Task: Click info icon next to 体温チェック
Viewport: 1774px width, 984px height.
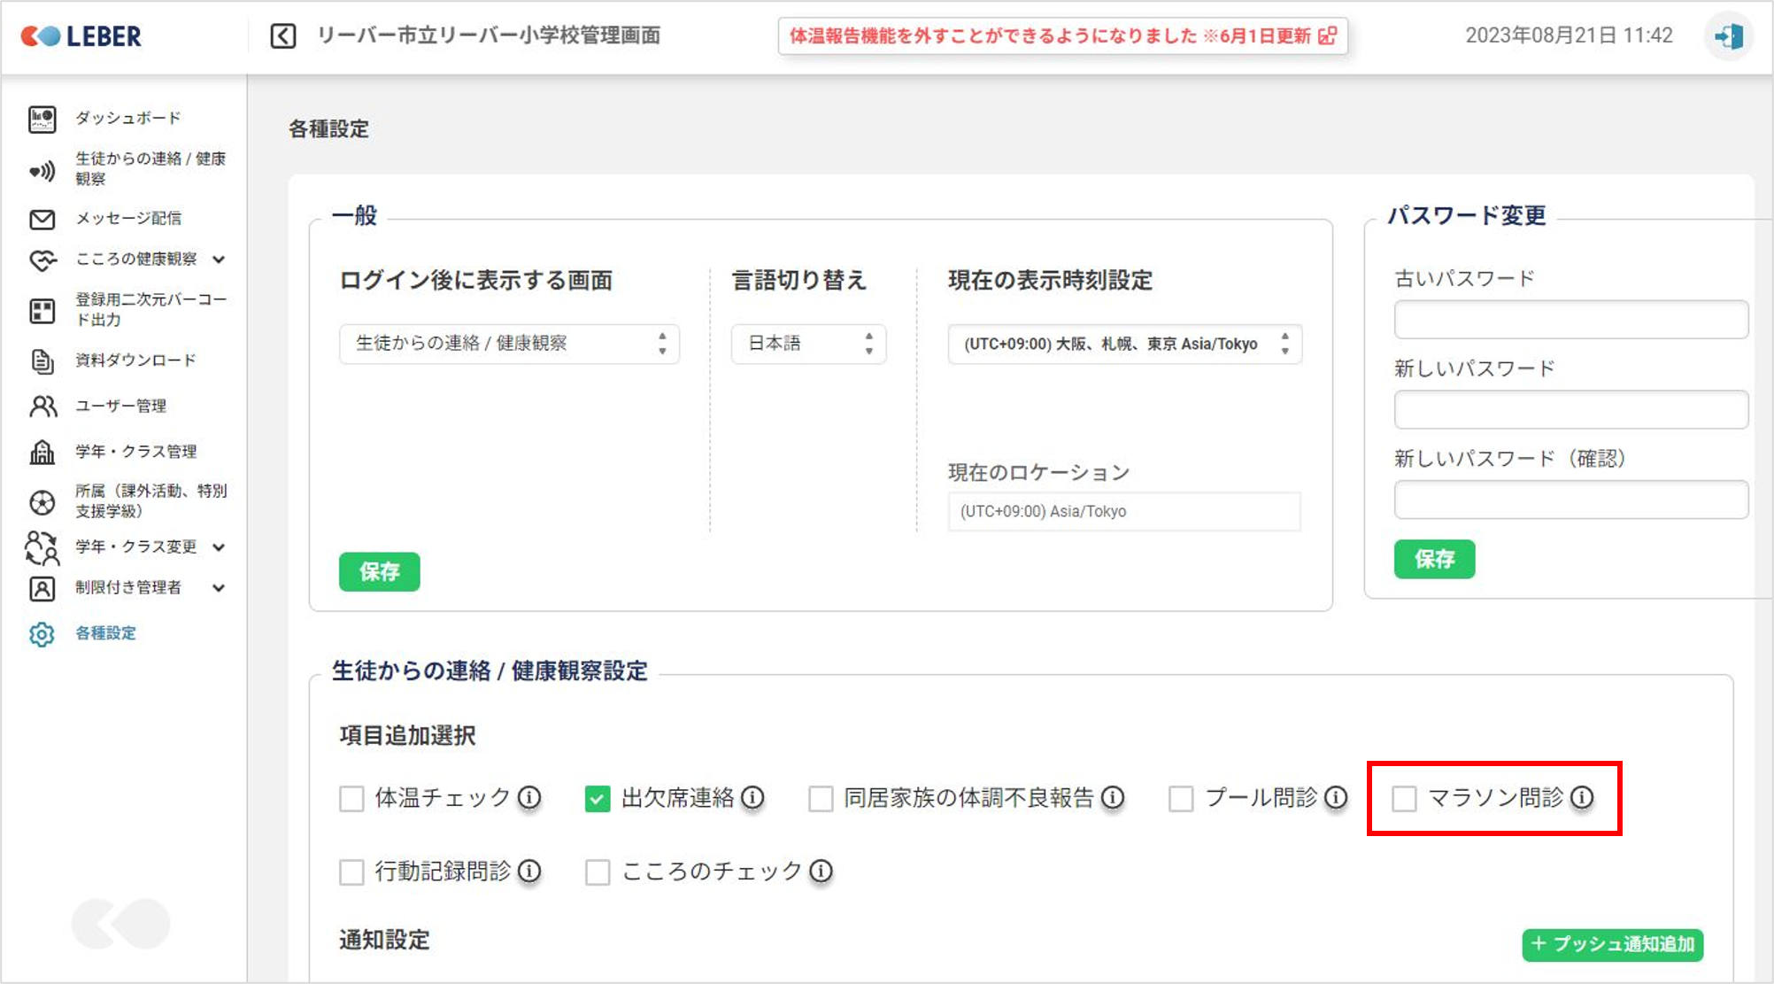Action: coord(529,798)
